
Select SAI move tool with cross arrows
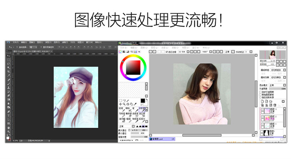(x=120, y=104)
